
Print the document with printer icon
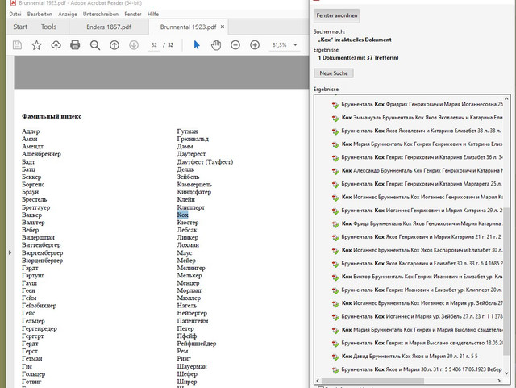[x=75, y=45]
